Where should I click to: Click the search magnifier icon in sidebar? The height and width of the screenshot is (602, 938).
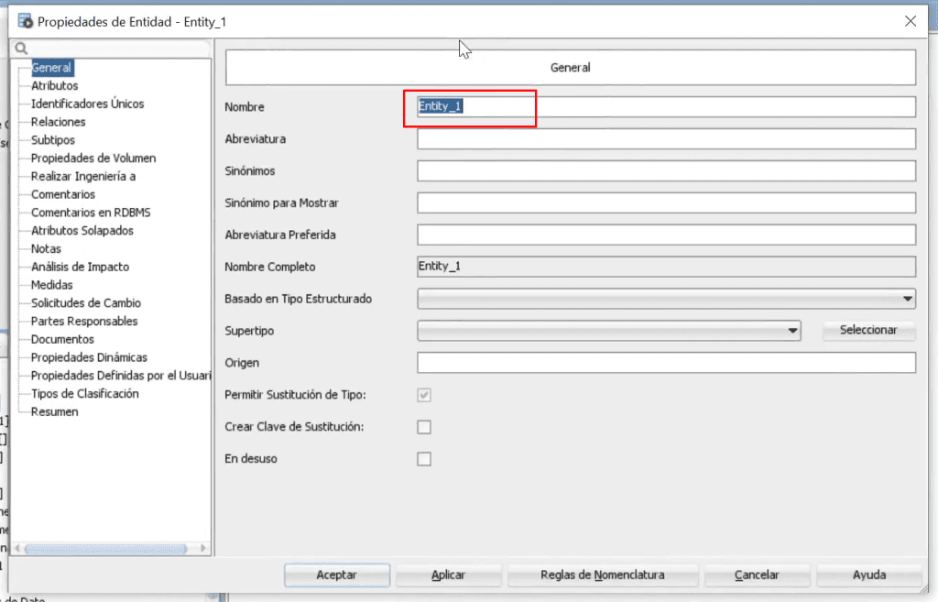click(x=21, y=48)
